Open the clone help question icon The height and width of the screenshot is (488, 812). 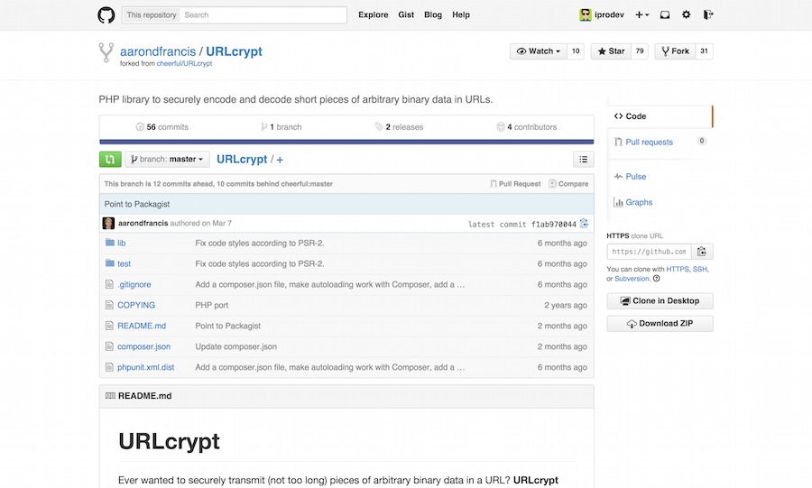pyautogui.click(x=657, y=279)
